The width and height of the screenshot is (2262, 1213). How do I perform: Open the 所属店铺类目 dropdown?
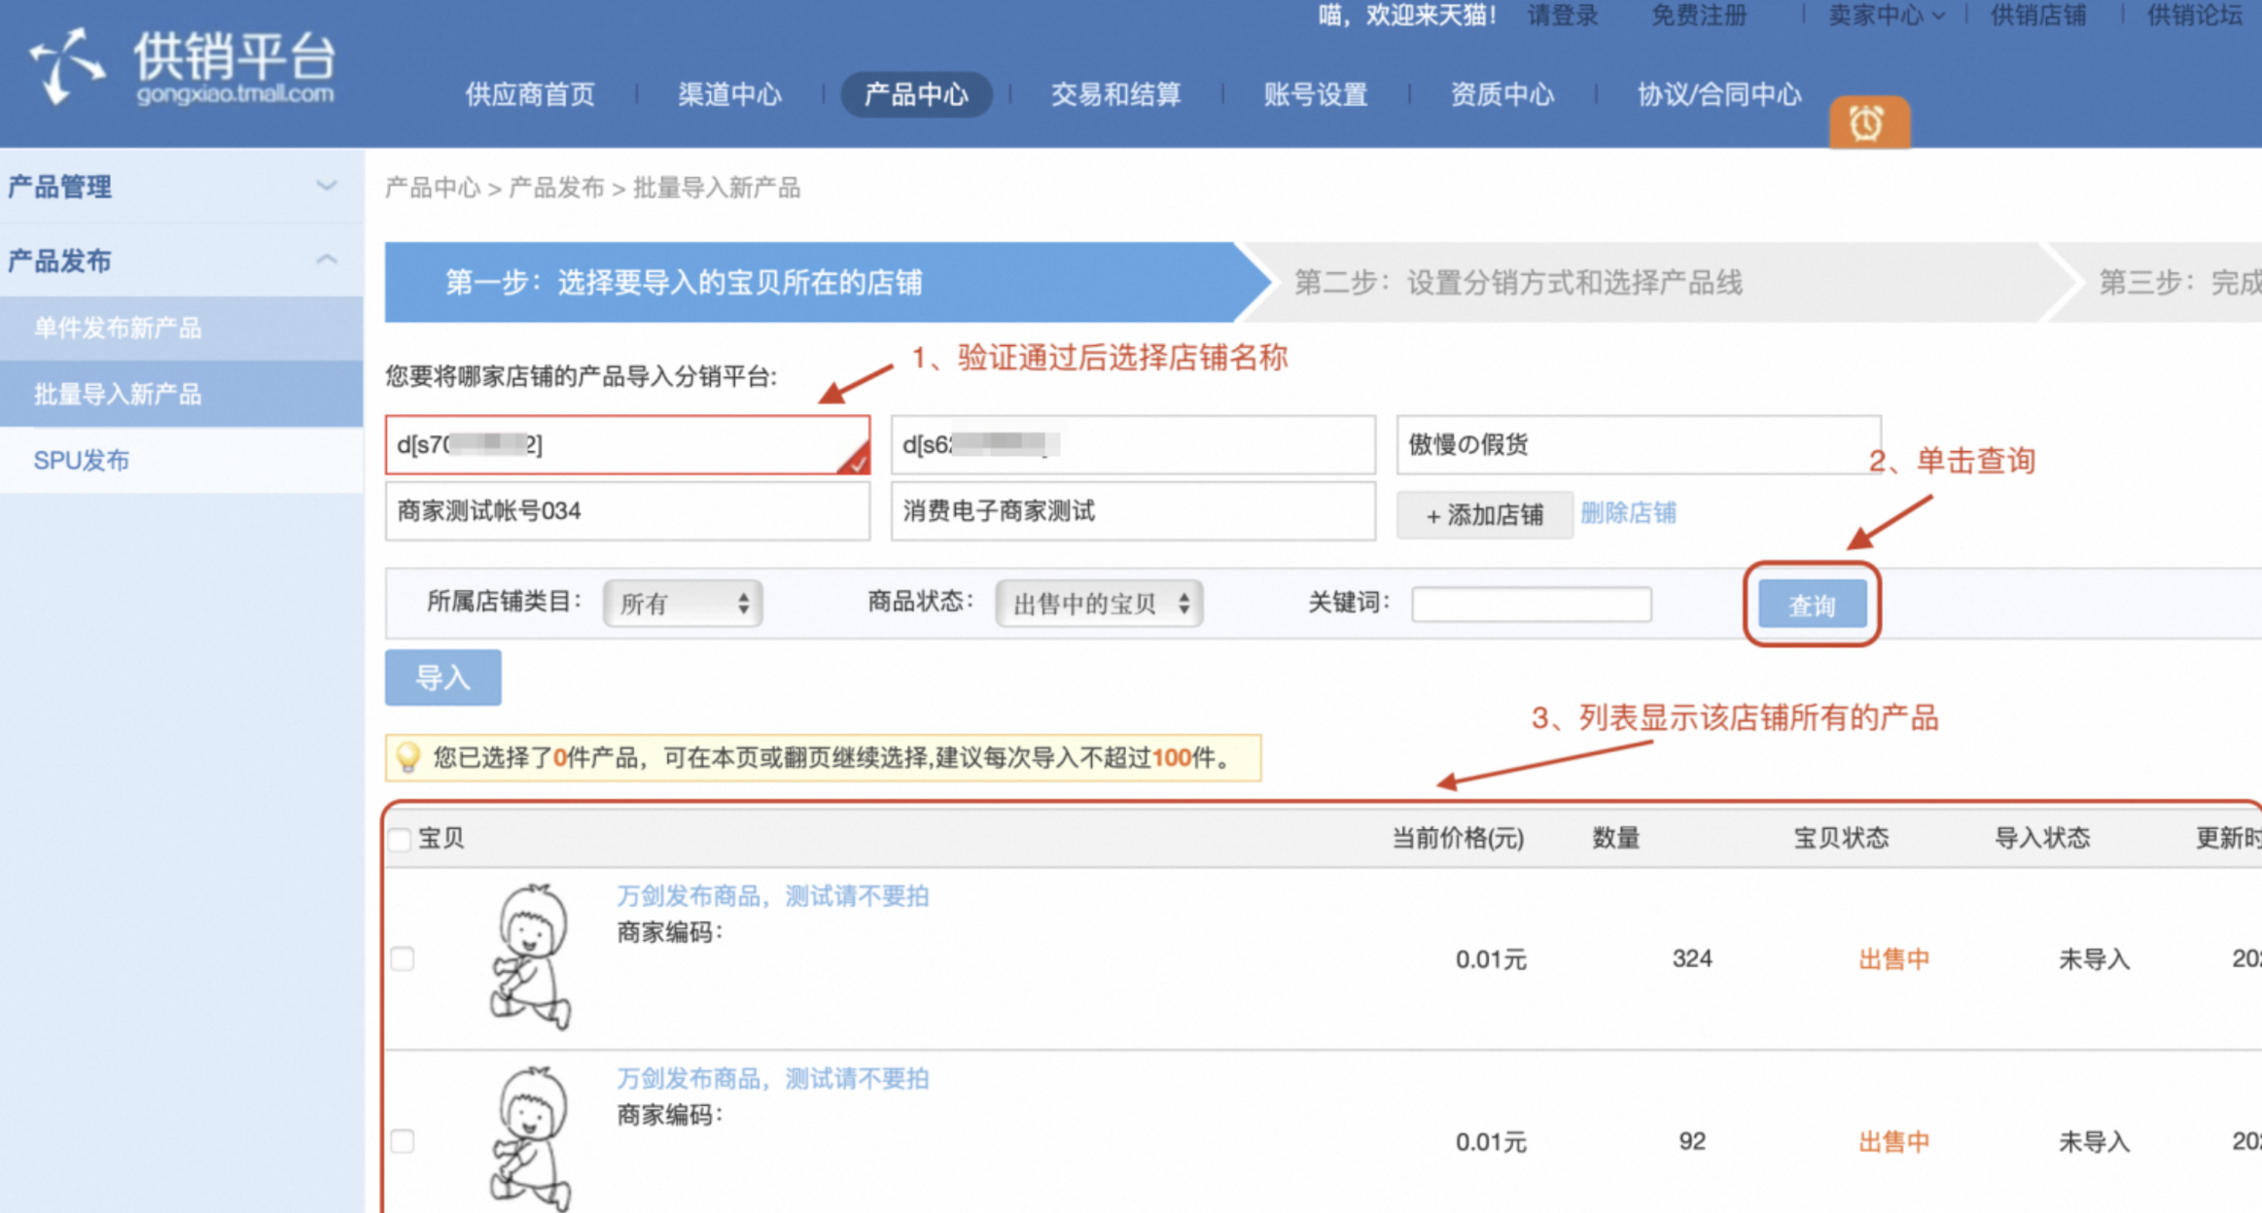(x=683, y=604)
